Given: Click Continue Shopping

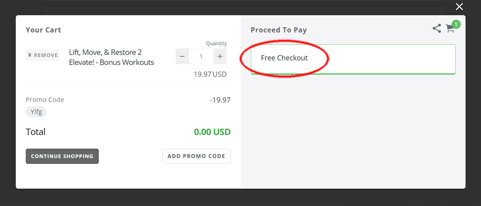Looking at the screenshot, I should pyautogui.click(x=62, y=156).
